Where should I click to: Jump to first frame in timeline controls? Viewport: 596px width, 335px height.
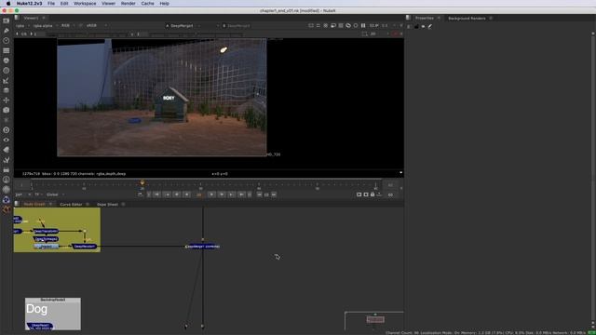click(156, 194)
